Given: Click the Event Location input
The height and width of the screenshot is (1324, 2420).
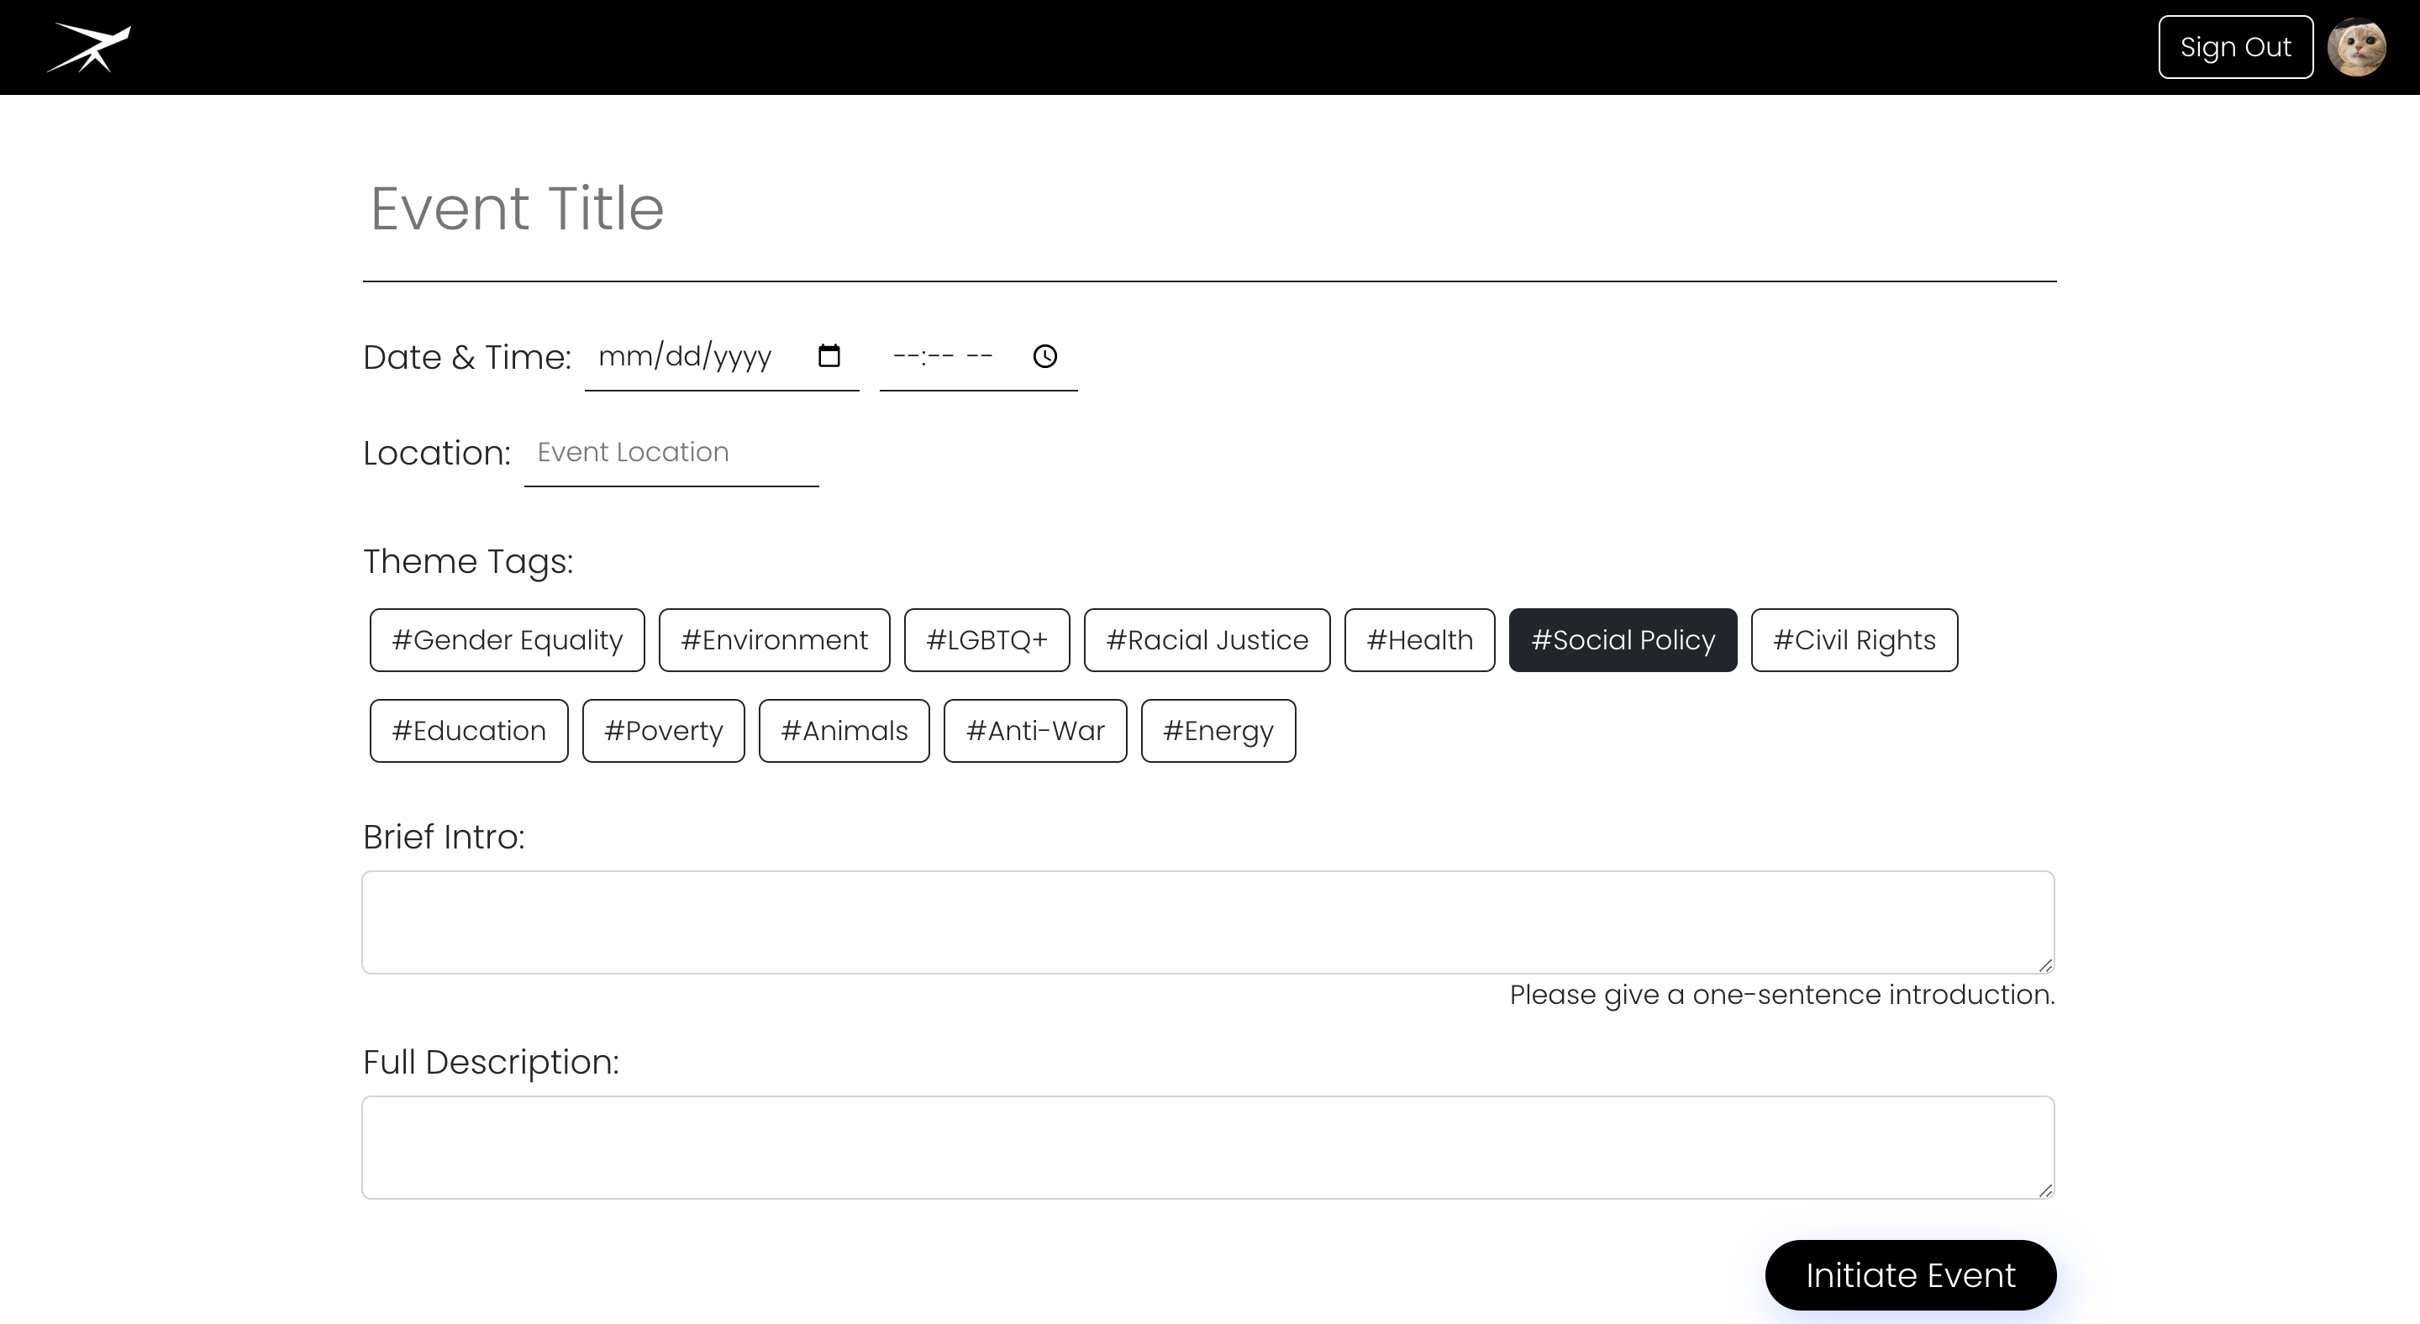Looking at the screenshot, I should (x=671, y=453).
